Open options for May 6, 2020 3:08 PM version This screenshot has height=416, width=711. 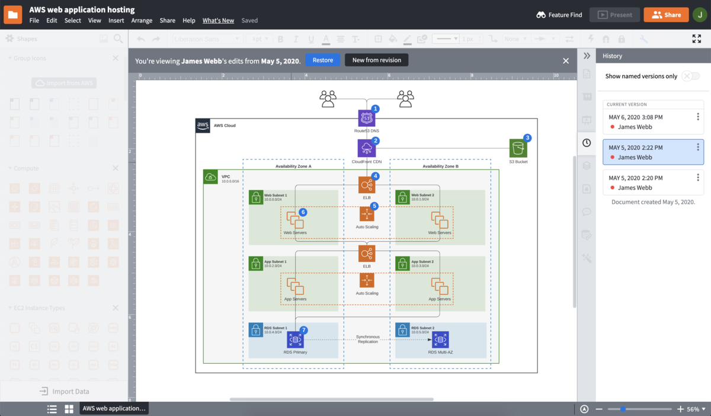click(x=698, y=117)
